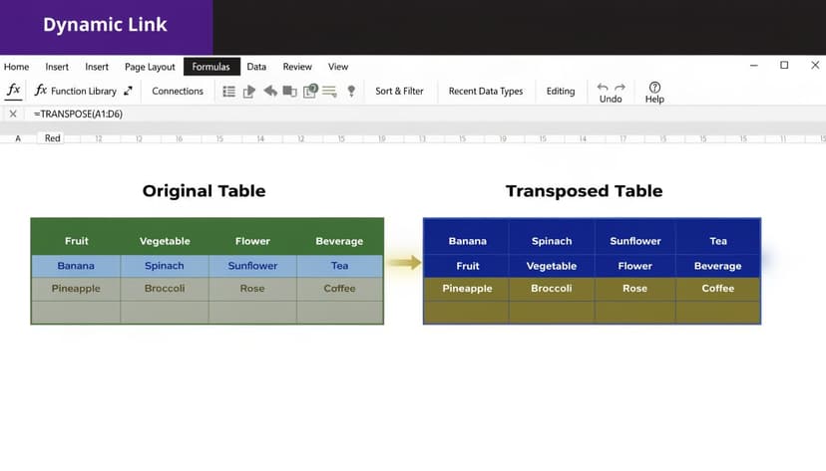Select Fruit header in Original Table
Viewport: 826px width, 471px height.
tap(77, 241)
